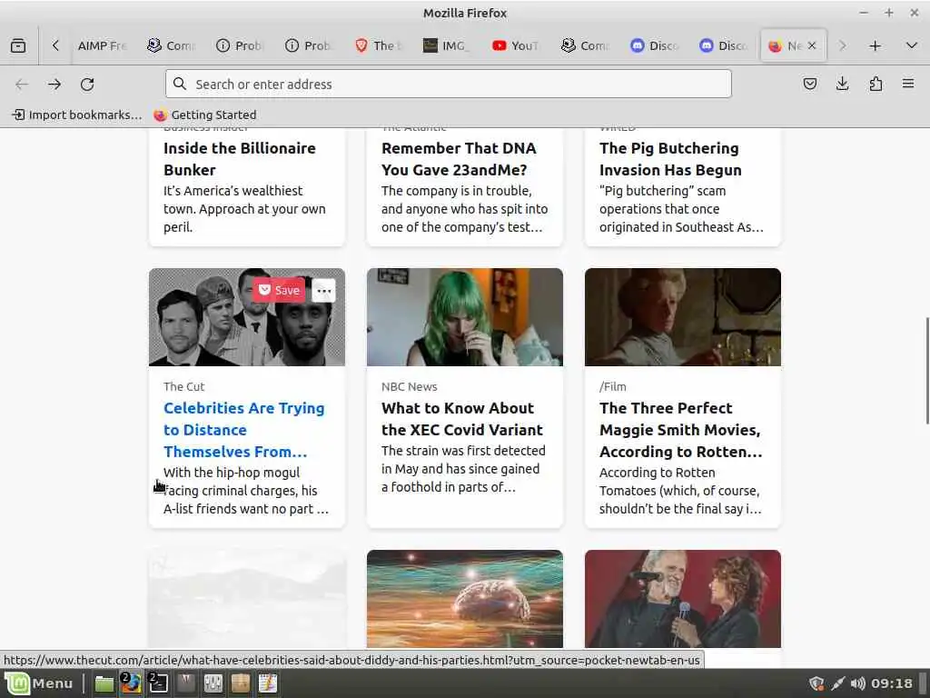Switch to the first Discord tab

click(x=654, y=45)
